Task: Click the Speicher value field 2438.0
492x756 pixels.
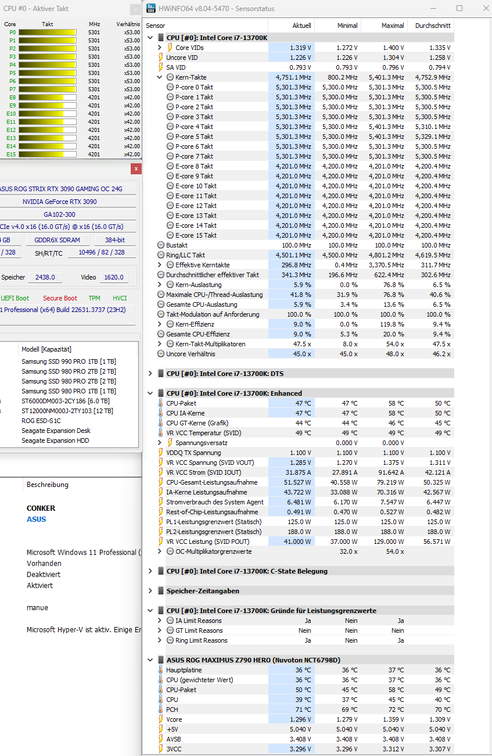Action: [45, 278]
